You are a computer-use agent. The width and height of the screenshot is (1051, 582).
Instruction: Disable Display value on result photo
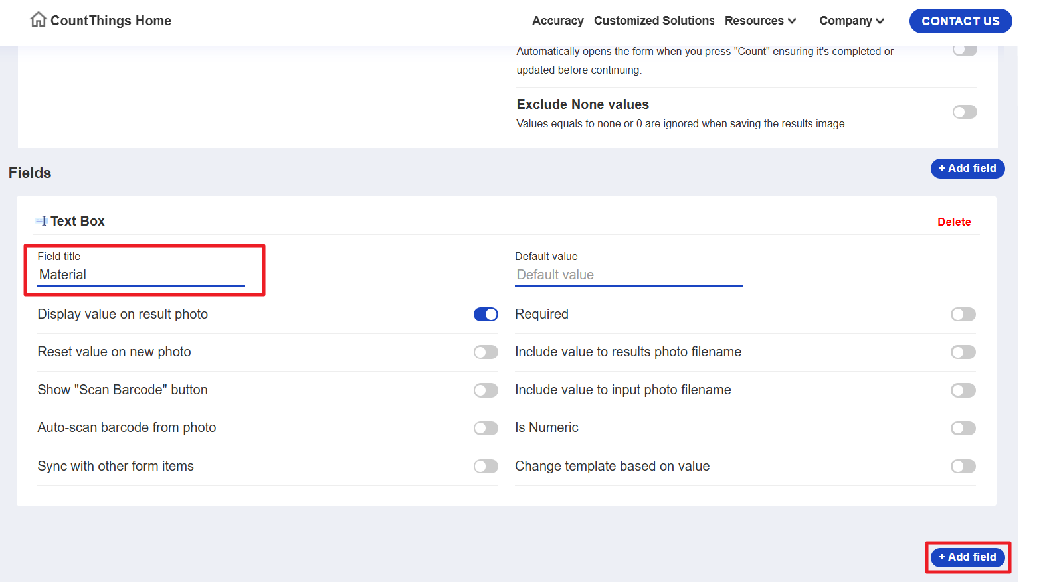point(486,315)
